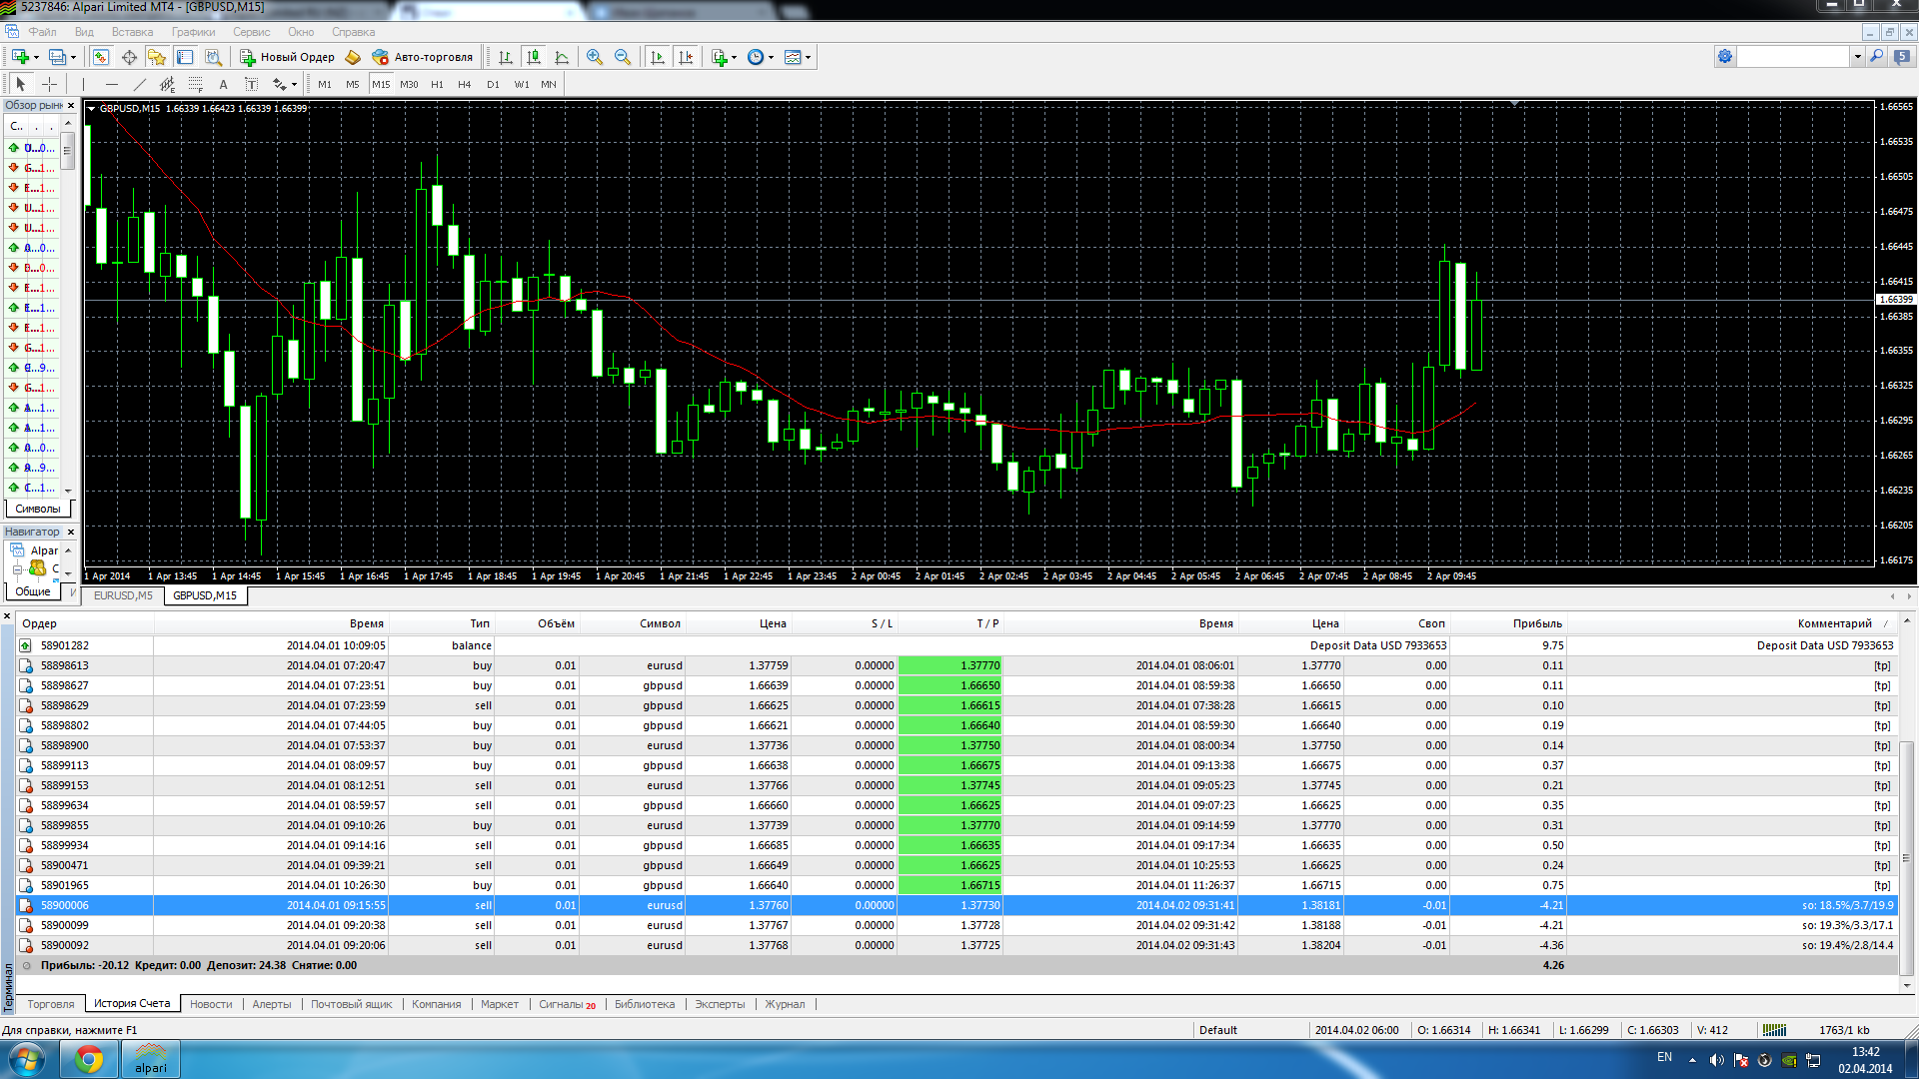Select the crosshair cursor tool
This screenshot has width=1919, height=1079.
(49, 85)
